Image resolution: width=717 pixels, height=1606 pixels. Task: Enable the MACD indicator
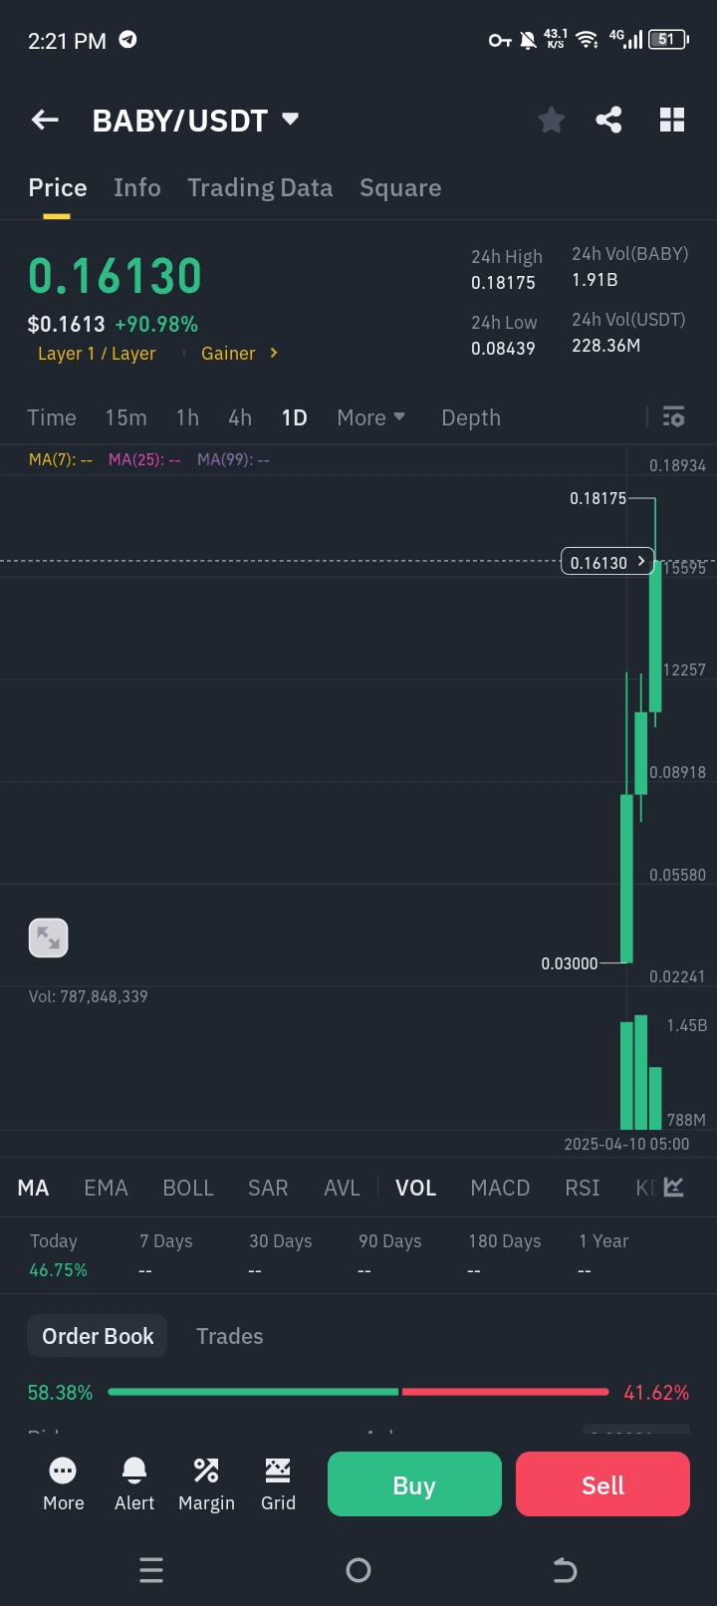(500, 1188)
